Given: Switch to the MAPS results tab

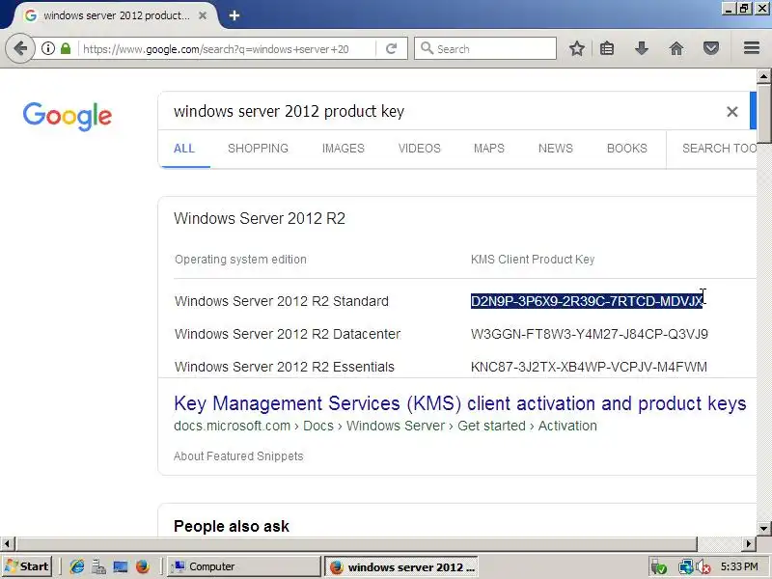Looking at the screenshot, I should tap(489, 149).
